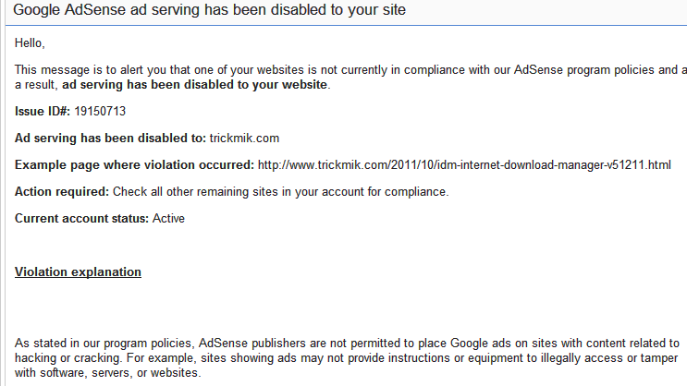Click the underlined "Violation explanation" heading
The width and height of the screenshot is (687, 386).
78,272
